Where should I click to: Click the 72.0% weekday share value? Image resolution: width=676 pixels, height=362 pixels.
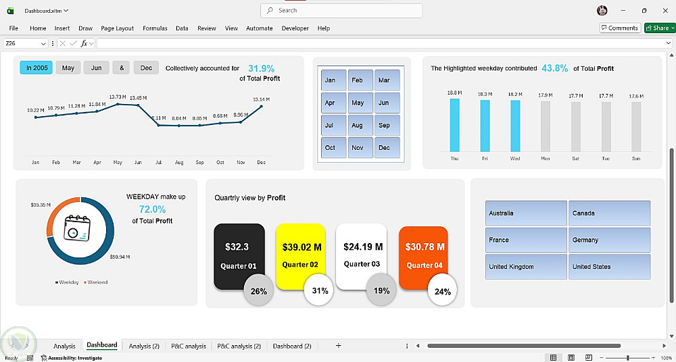click(152, 209)
